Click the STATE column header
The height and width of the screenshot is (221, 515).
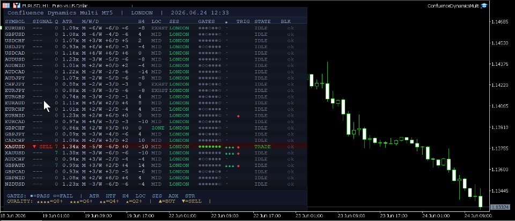coord(262,21)
